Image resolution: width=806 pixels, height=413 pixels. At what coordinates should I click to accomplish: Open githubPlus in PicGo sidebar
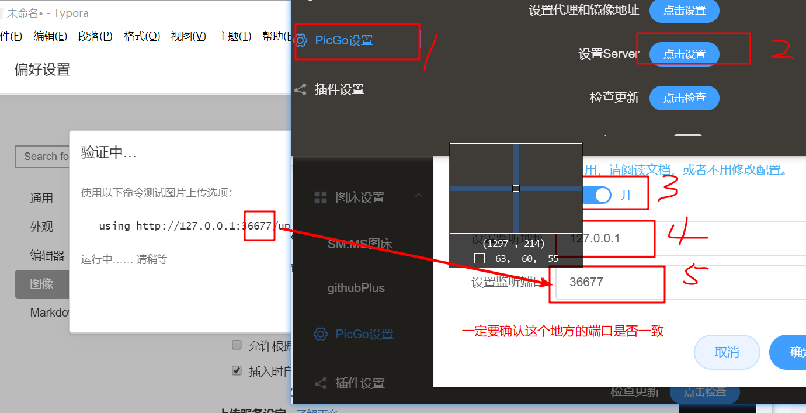click(356, 288)
